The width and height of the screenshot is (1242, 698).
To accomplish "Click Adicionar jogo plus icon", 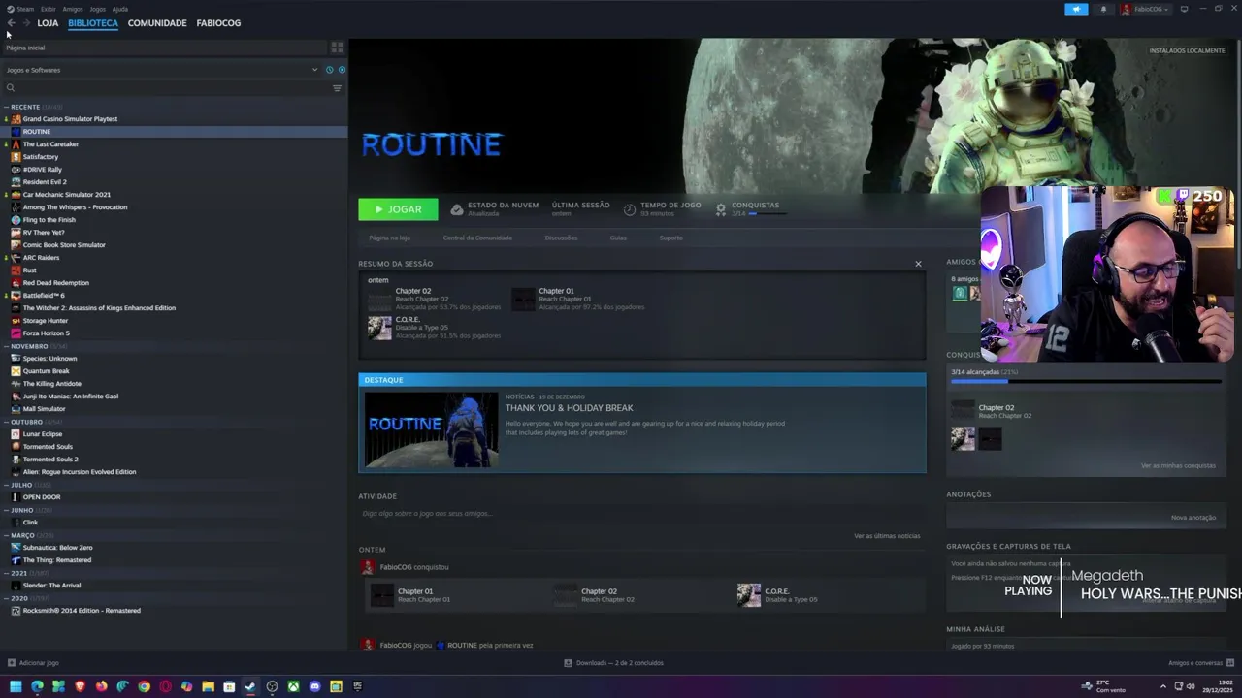I will (x=12, y=663).
